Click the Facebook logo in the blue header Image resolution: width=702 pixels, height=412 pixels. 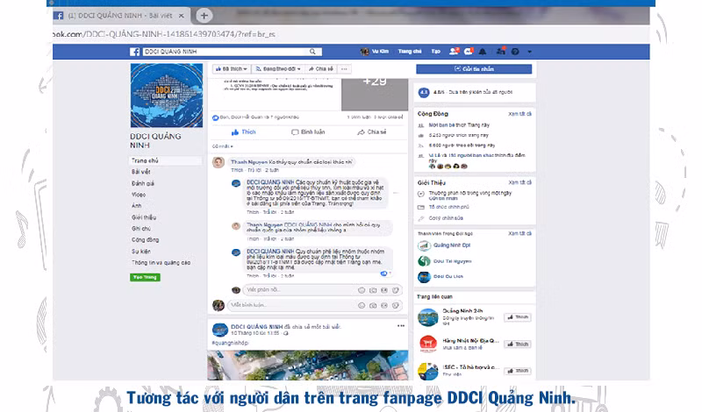(135, 52)
